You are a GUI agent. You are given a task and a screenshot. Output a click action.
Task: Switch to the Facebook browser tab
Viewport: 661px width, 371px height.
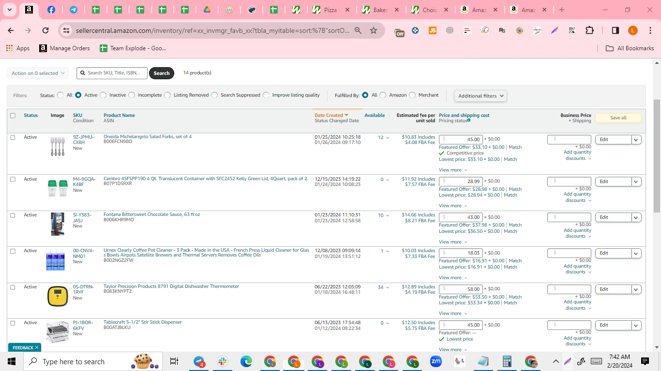(x=51, y=10)
